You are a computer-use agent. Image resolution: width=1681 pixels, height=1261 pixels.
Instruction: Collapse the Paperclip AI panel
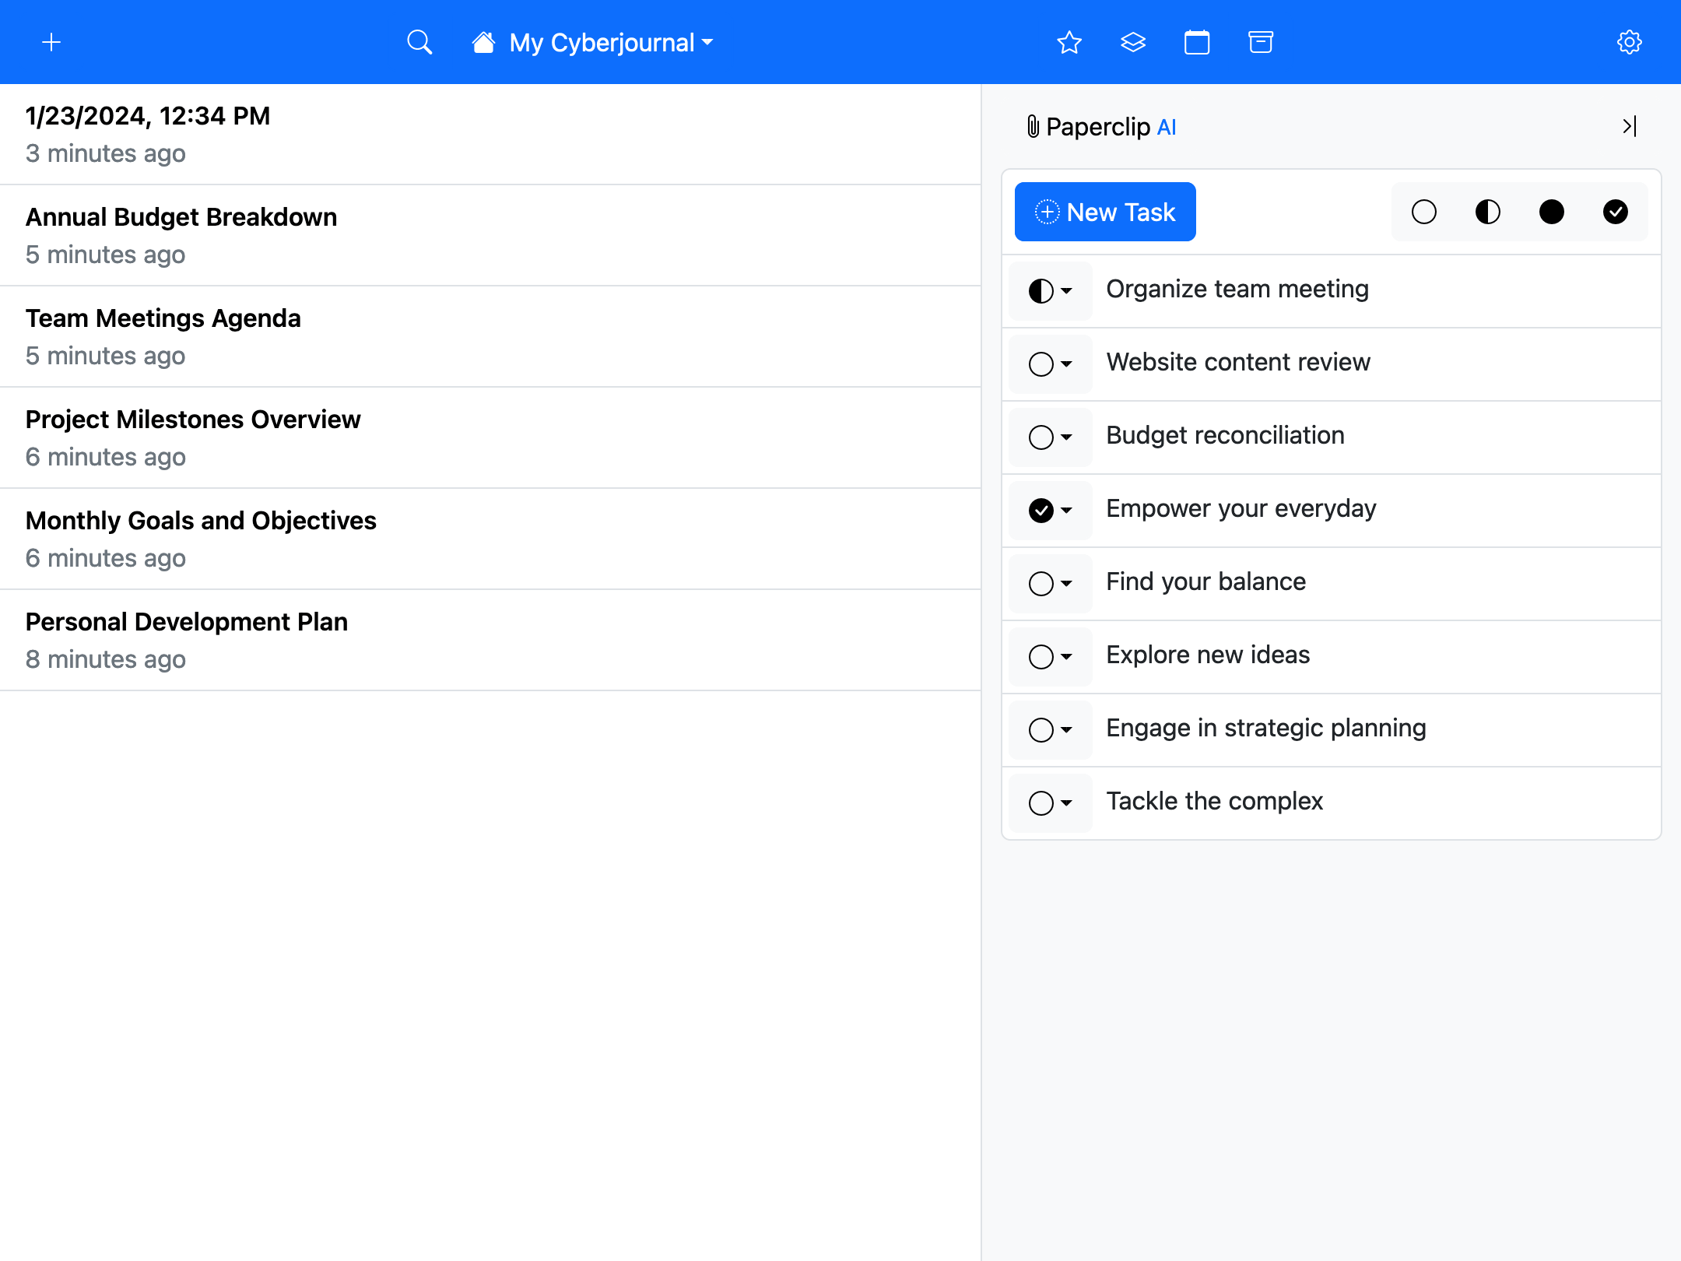tap(1629, 125)
